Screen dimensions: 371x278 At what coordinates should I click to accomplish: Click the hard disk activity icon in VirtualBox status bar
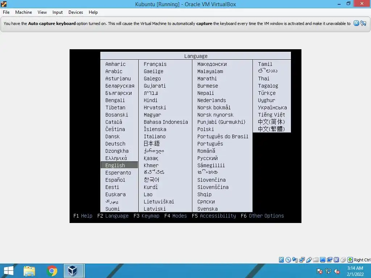281,260
